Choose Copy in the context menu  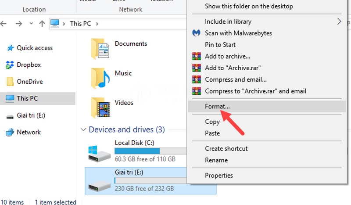(212, 122)
